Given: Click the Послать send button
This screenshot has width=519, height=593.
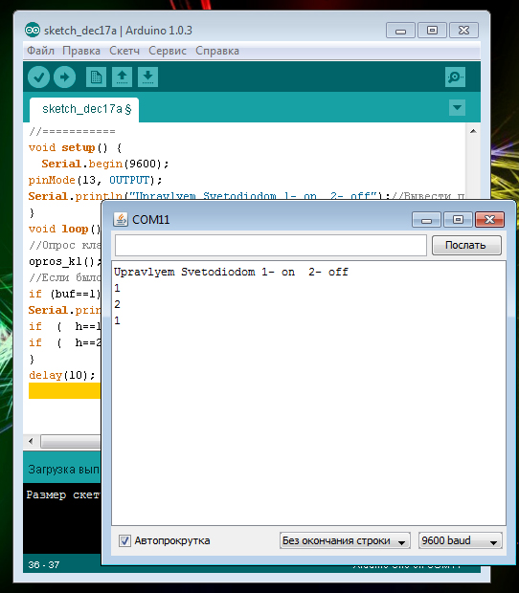Looking at the screenshot, I should coord(466,245).
